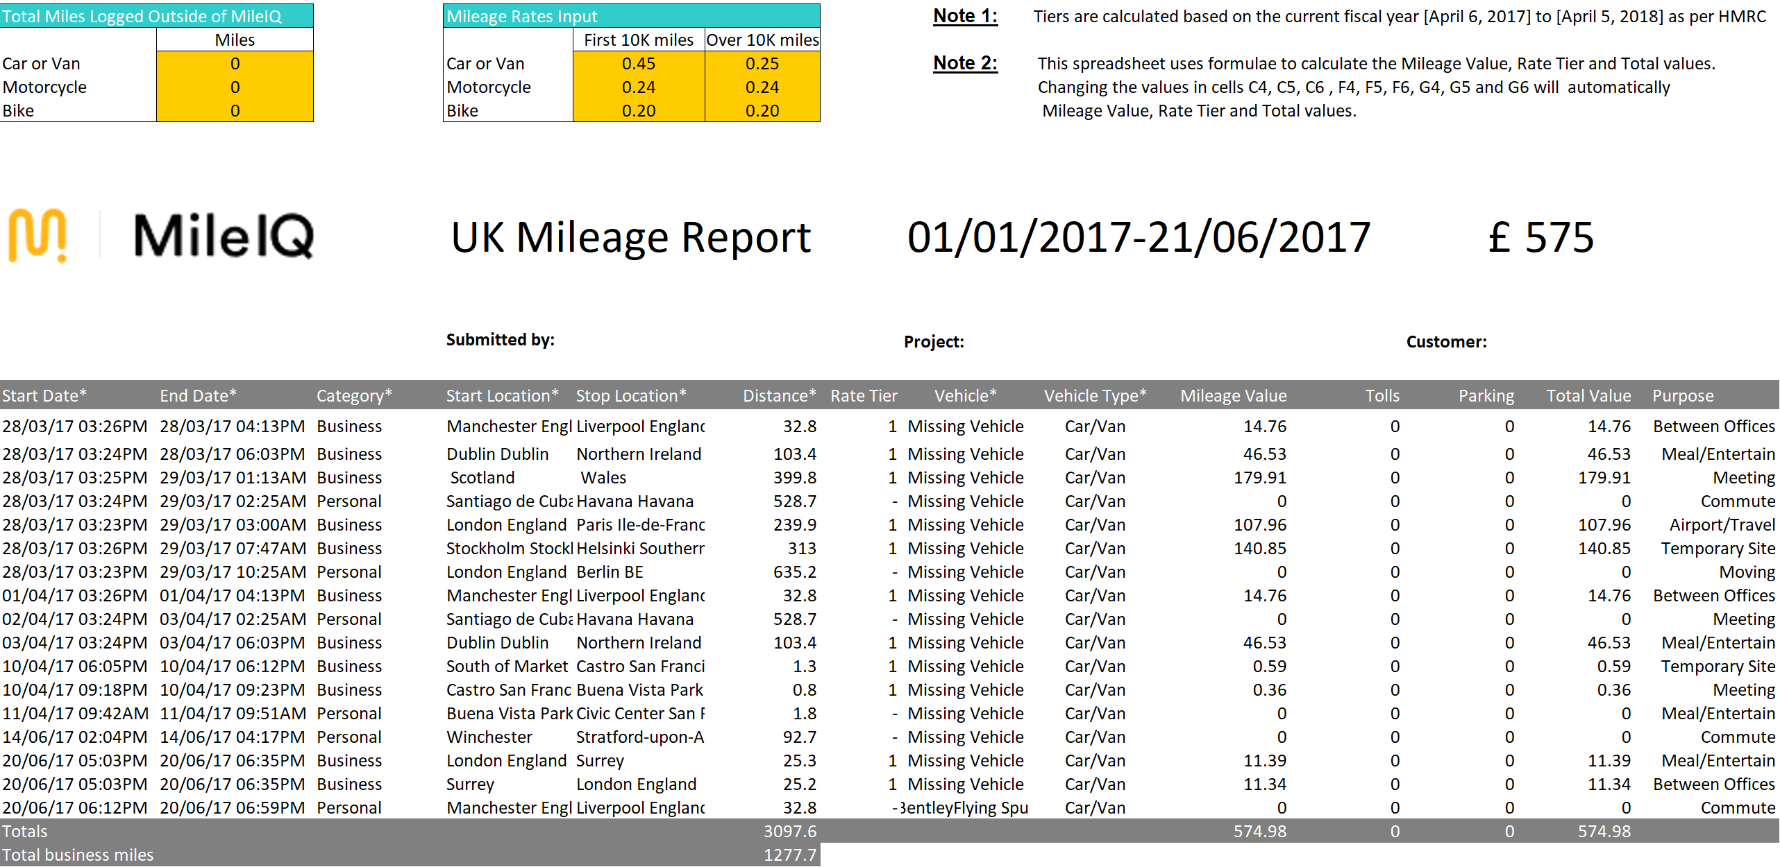Click the 'Start Location*' column header

(503, 396)
